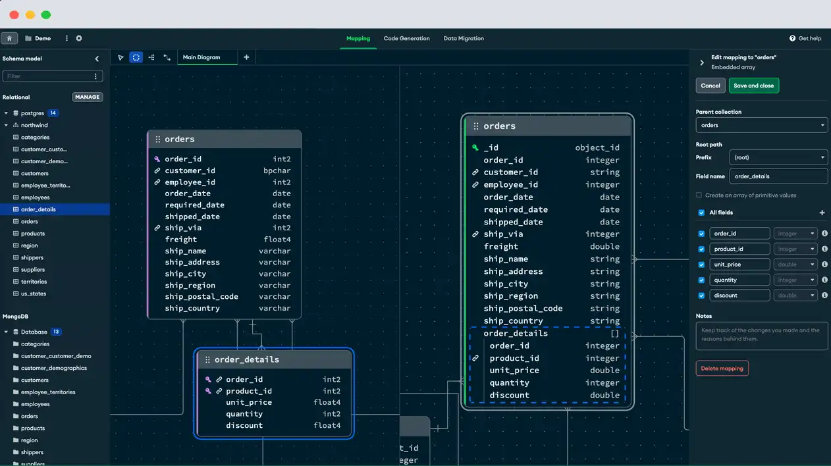Switch to the Code Generation tab
The image size is (831, 466).
click(406, 38)
